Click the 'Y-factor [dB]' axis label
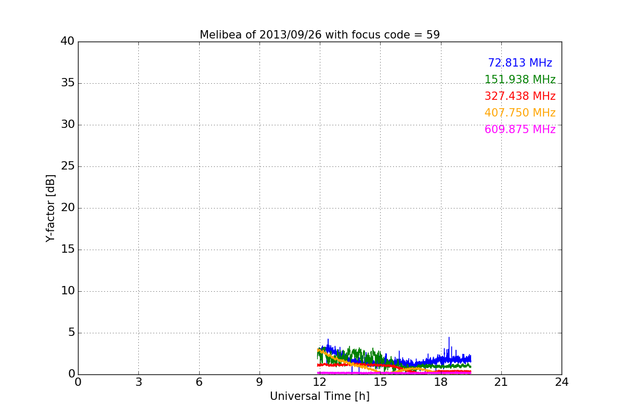 click(50, 208)
